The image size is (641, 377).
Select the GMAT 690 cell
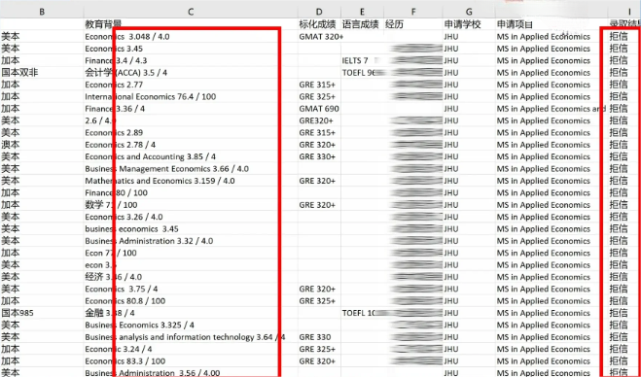click(319, 109)
